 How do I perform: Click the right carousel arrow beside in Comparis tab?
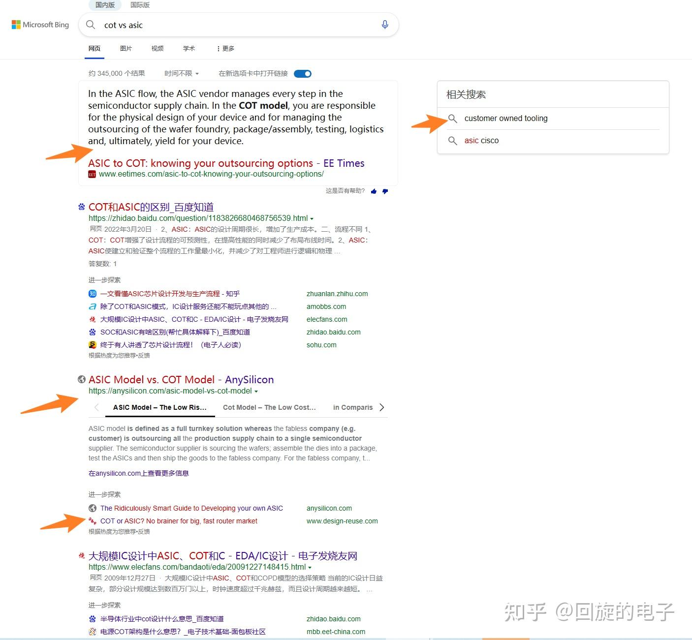pyautogui.click(x=382, y=407)
